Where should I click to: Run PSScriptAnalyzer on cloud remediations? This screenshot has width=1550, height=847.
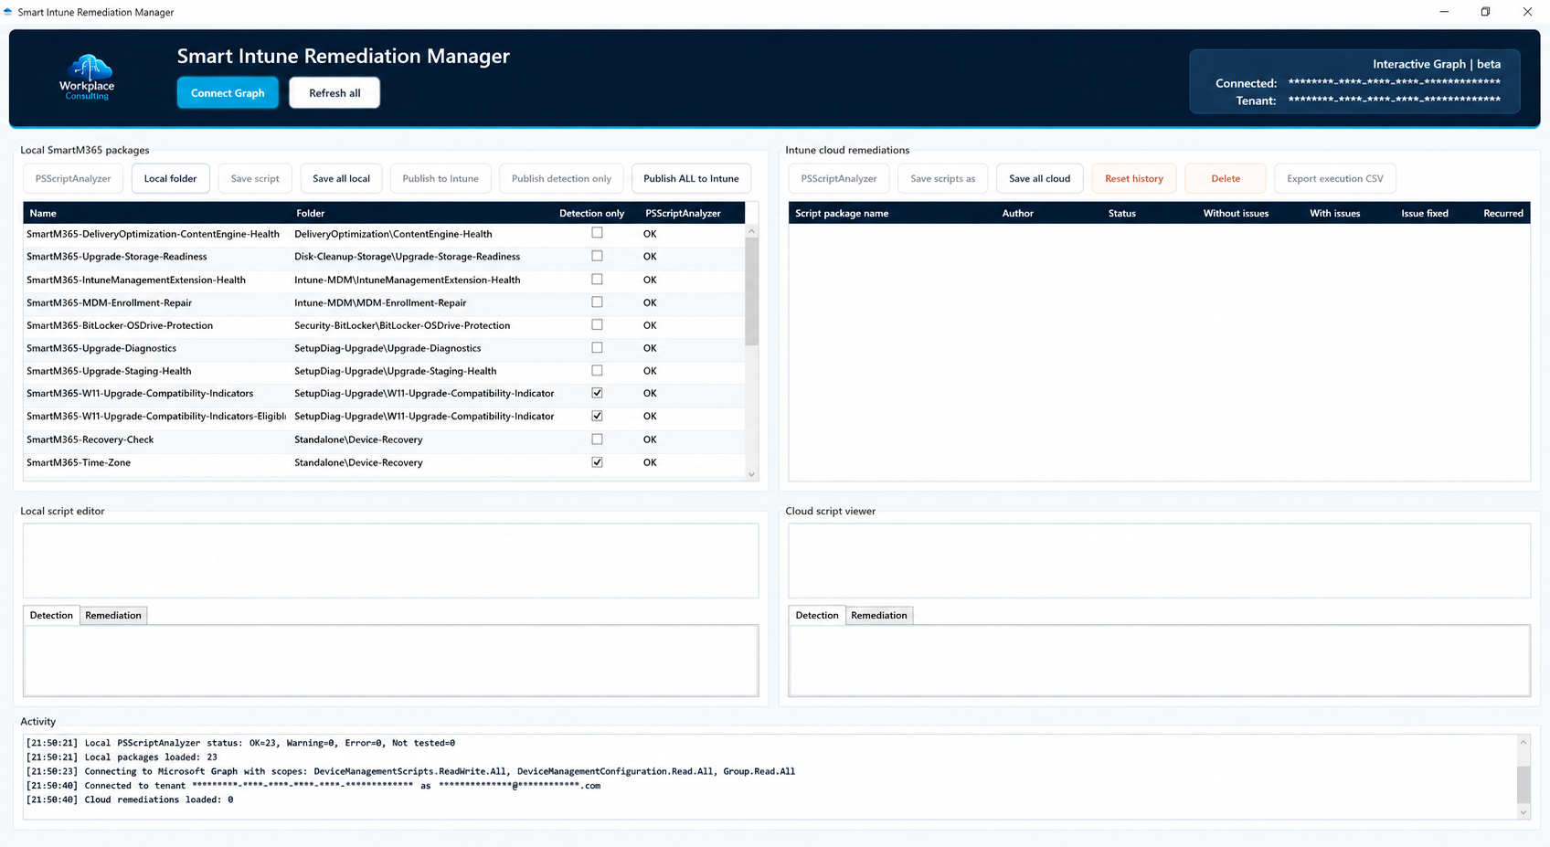(839, 178)
